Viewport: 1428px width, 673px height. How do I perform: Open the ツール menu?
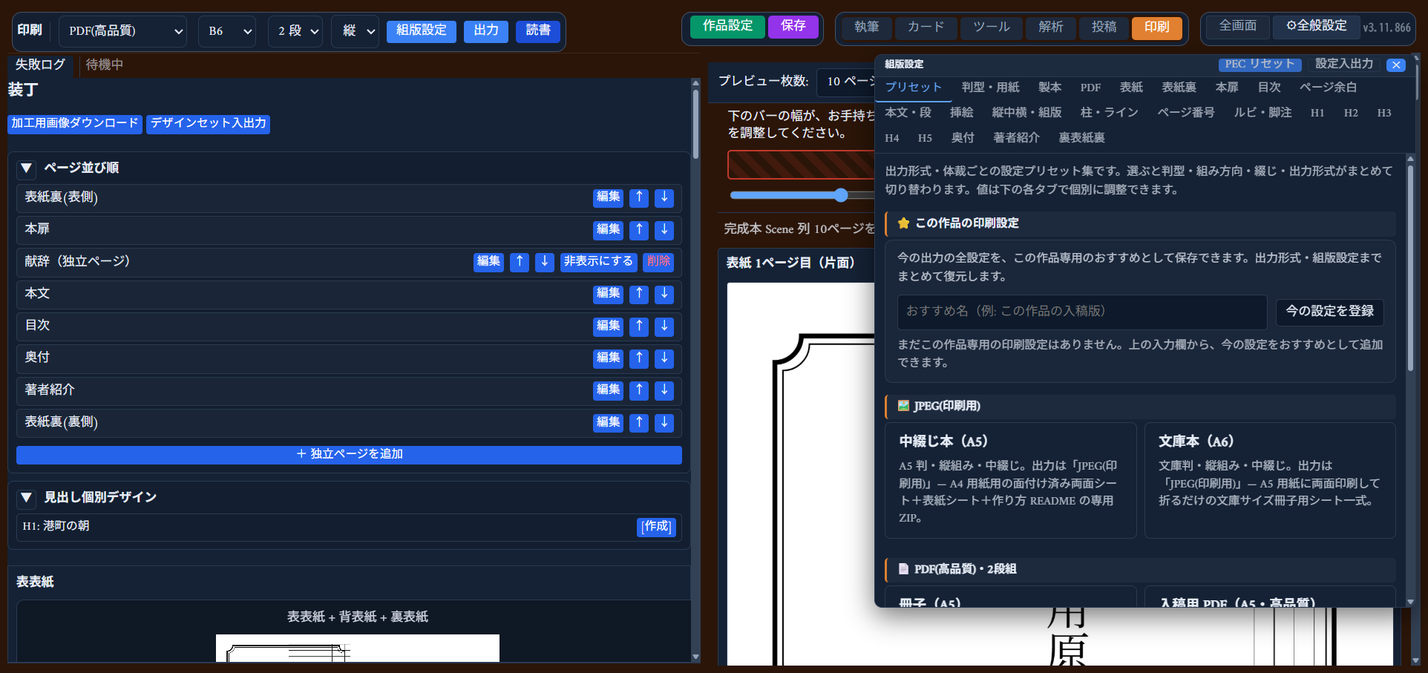coord(992,27)
